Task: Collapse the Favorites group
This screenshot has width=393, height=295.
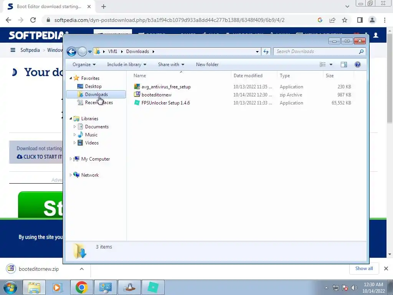Action: 71,78
